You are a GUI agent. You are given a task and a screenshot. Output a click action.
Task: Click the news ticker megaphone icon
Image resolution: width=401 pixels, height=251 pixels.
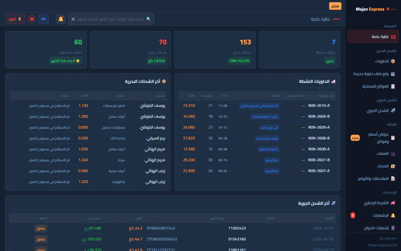393,203
